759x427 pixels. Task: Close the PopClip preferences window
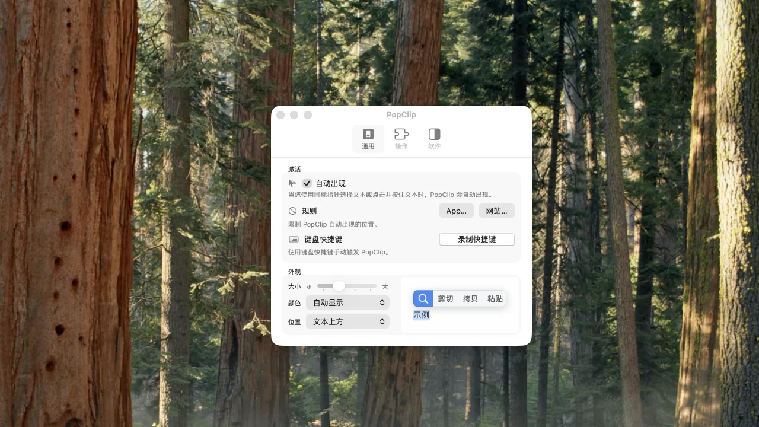[280, 115]
